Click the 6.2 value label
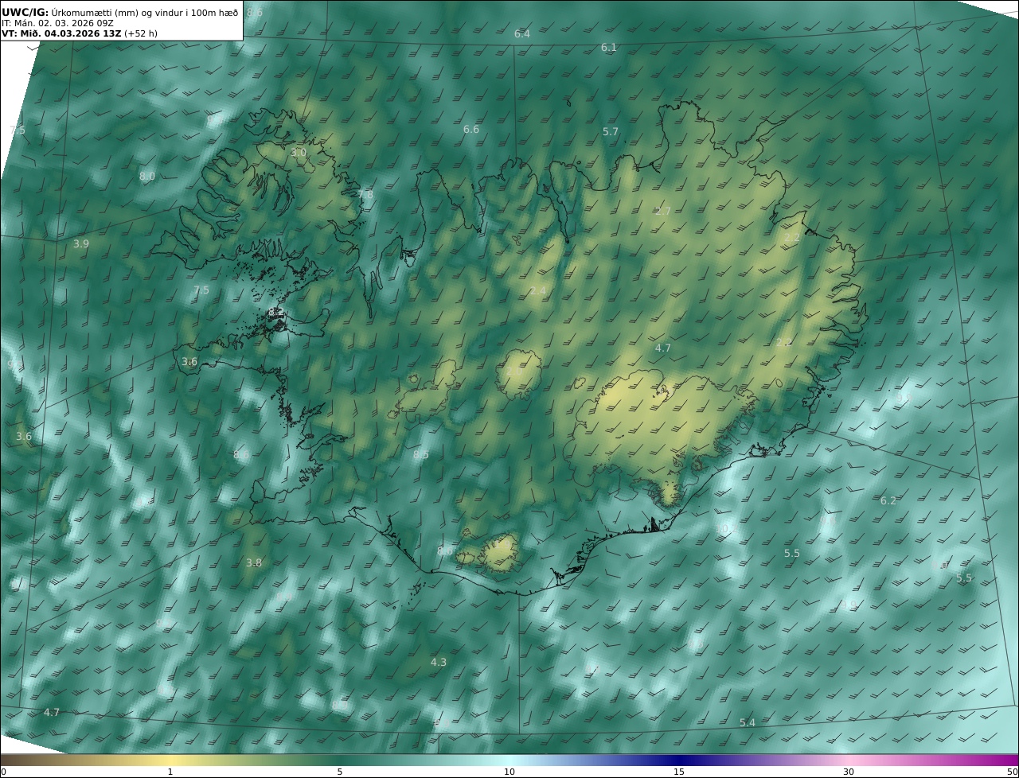Viewport: 1019px width, 778px height. [x=888, y=501]
